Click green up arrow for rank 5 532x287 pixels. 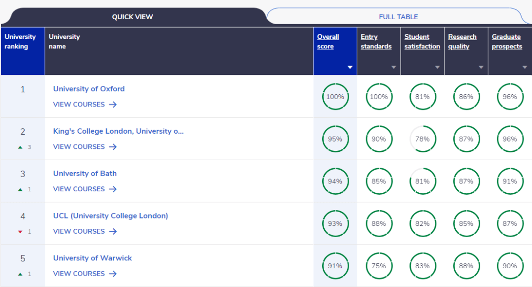20,274
